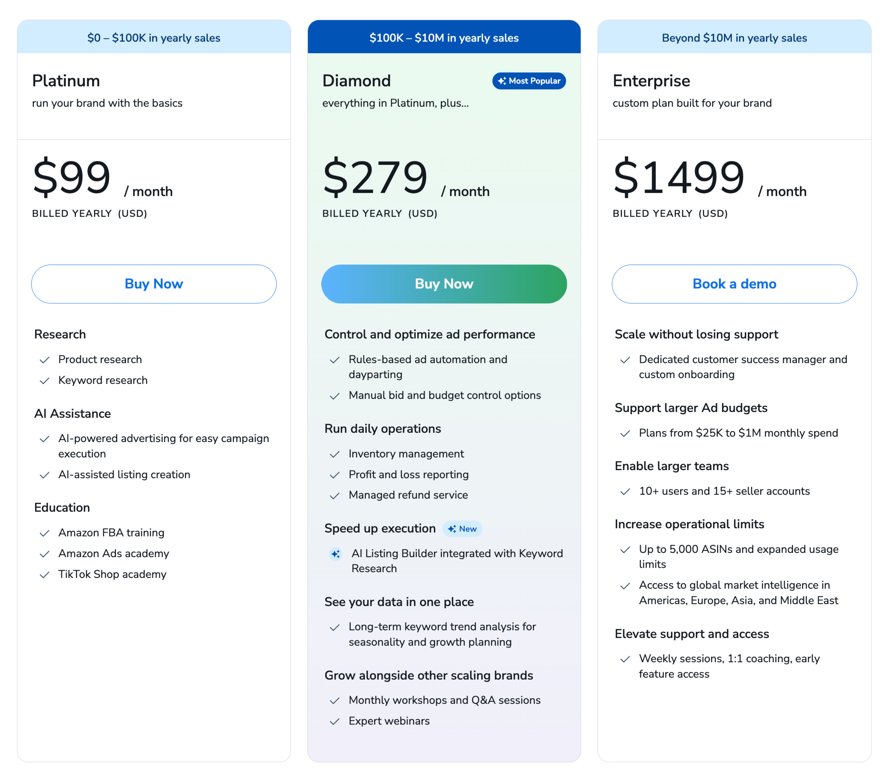Select the $0 – $100K yearly sales header

click(x=154, y=38)
